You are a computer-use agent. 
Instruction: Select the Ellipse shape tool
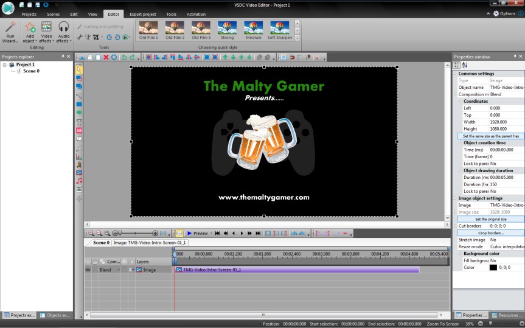[x=79, y=112]
